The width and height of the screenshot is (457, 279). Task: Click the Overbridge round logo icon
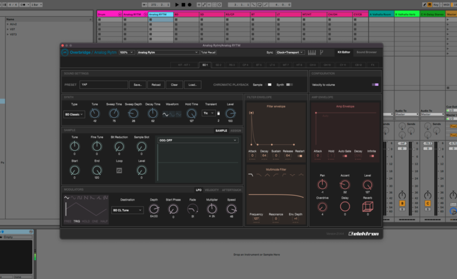click(x=65, y=52)
